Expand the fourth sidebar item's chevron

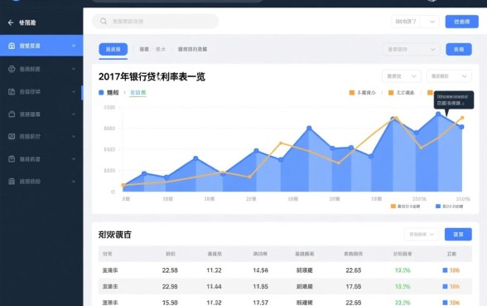tap(73, 114)
